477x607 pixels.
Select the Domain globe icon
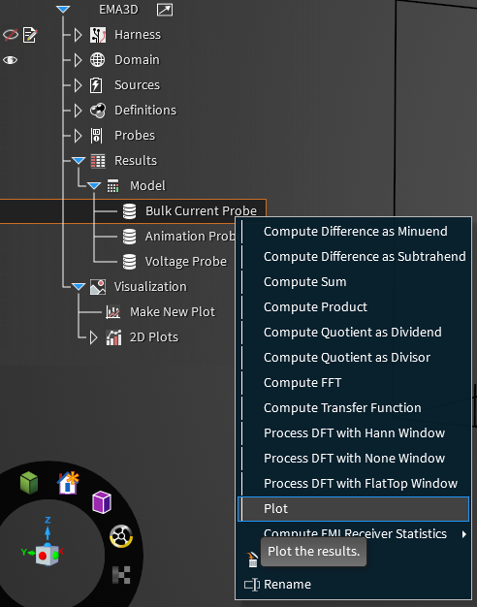(x=97, y=60)
